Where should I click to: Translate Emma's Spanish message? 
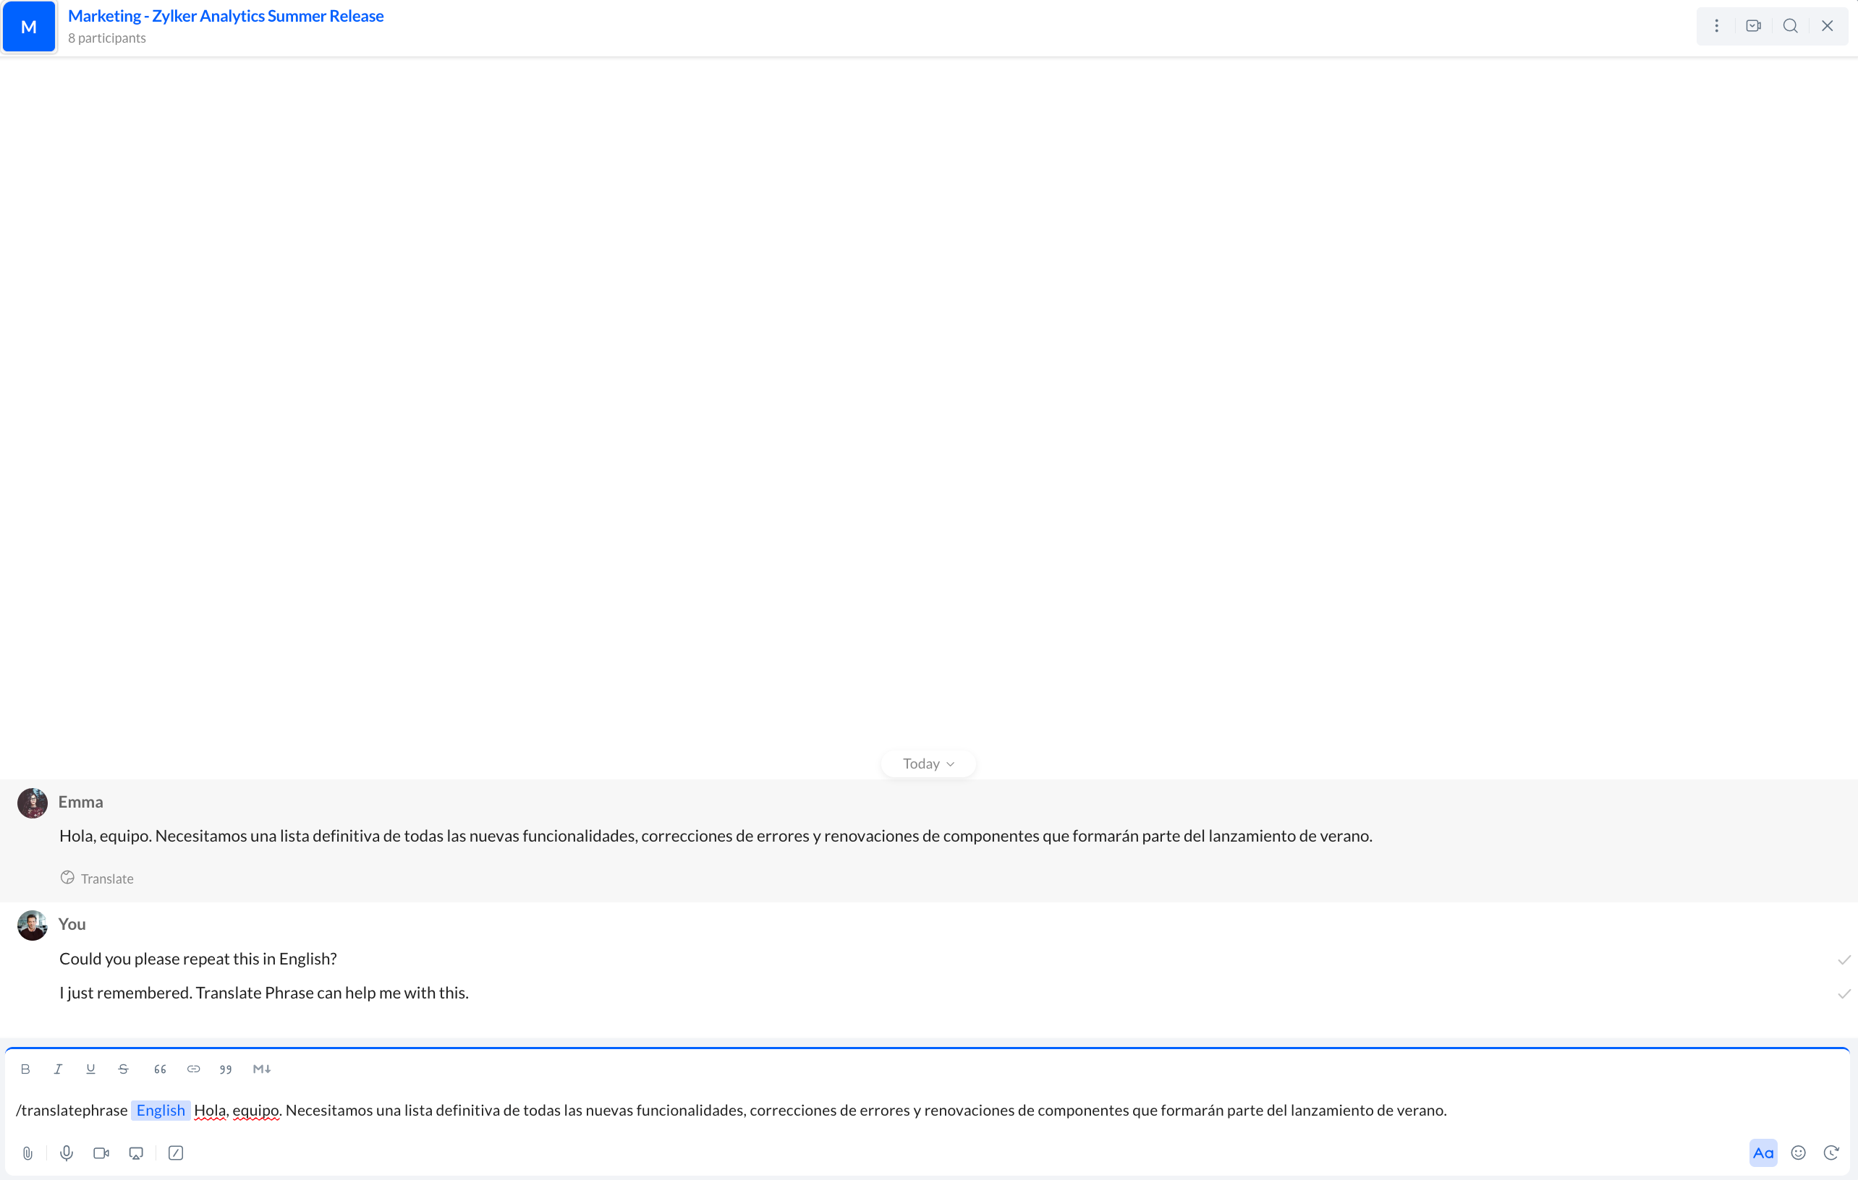click(x=97, y=878)
